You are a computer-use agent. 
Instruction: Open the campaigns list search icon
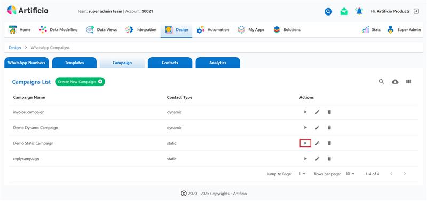[382, 82]
